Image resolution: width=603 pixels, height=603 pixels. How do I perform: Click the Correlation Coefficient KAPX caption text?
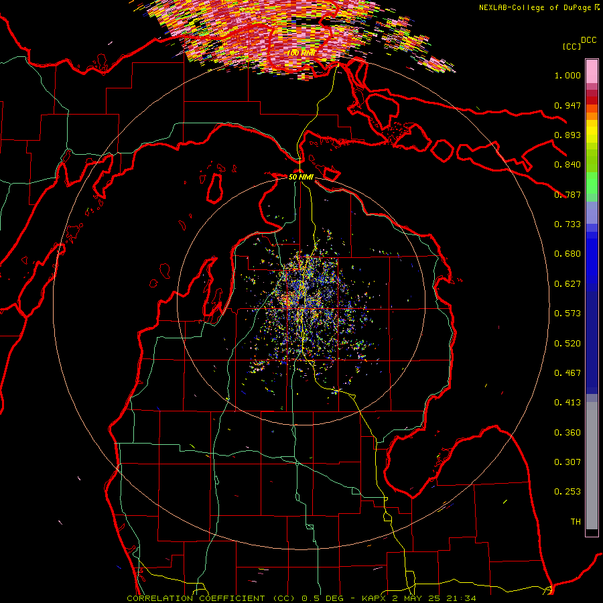[301, 598]
